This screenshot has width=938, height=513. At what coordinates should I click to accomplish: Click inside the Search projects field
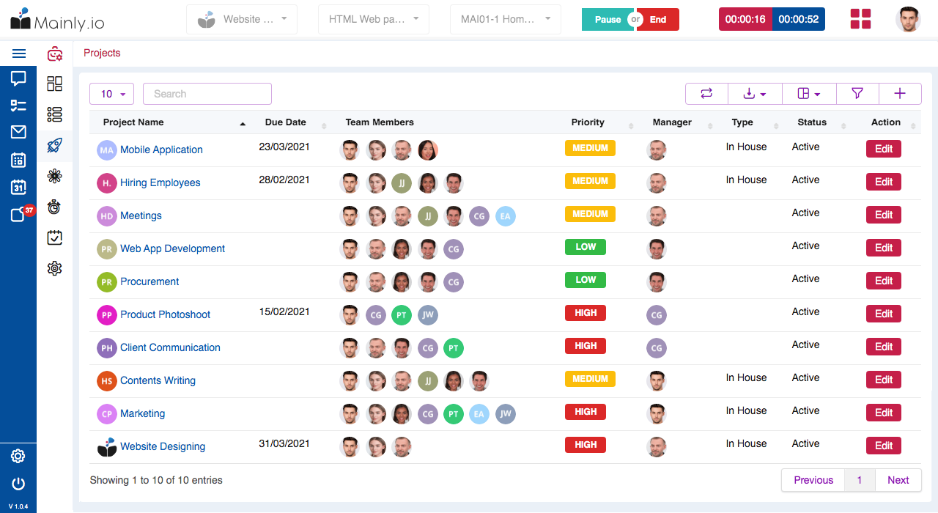click(207, 94)
